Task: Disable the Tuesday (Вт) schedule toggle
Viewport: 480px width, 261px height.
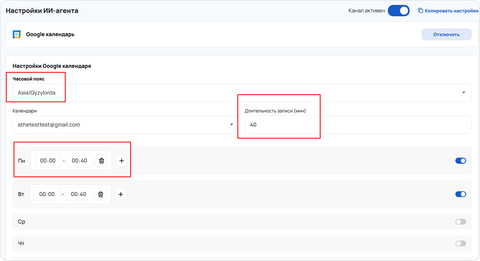Action: point(460,194)
